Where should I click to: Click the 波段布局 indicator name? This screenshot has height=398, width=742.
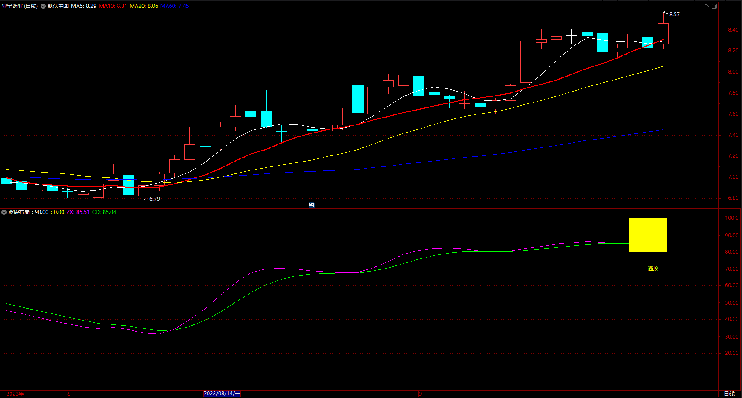click(x=19, y=212)
